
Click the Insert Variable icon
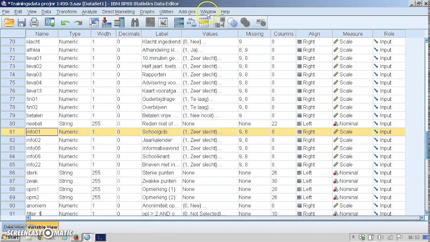[x=163, y=23]
